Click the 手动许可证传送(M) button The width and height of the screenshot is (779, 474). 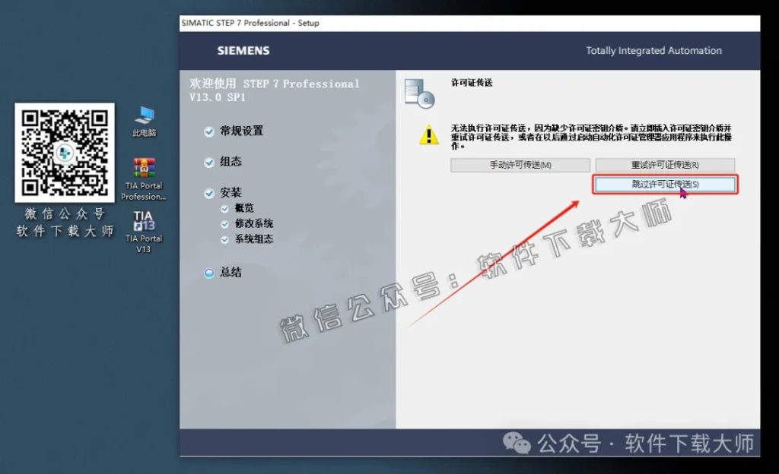[520, 165]
